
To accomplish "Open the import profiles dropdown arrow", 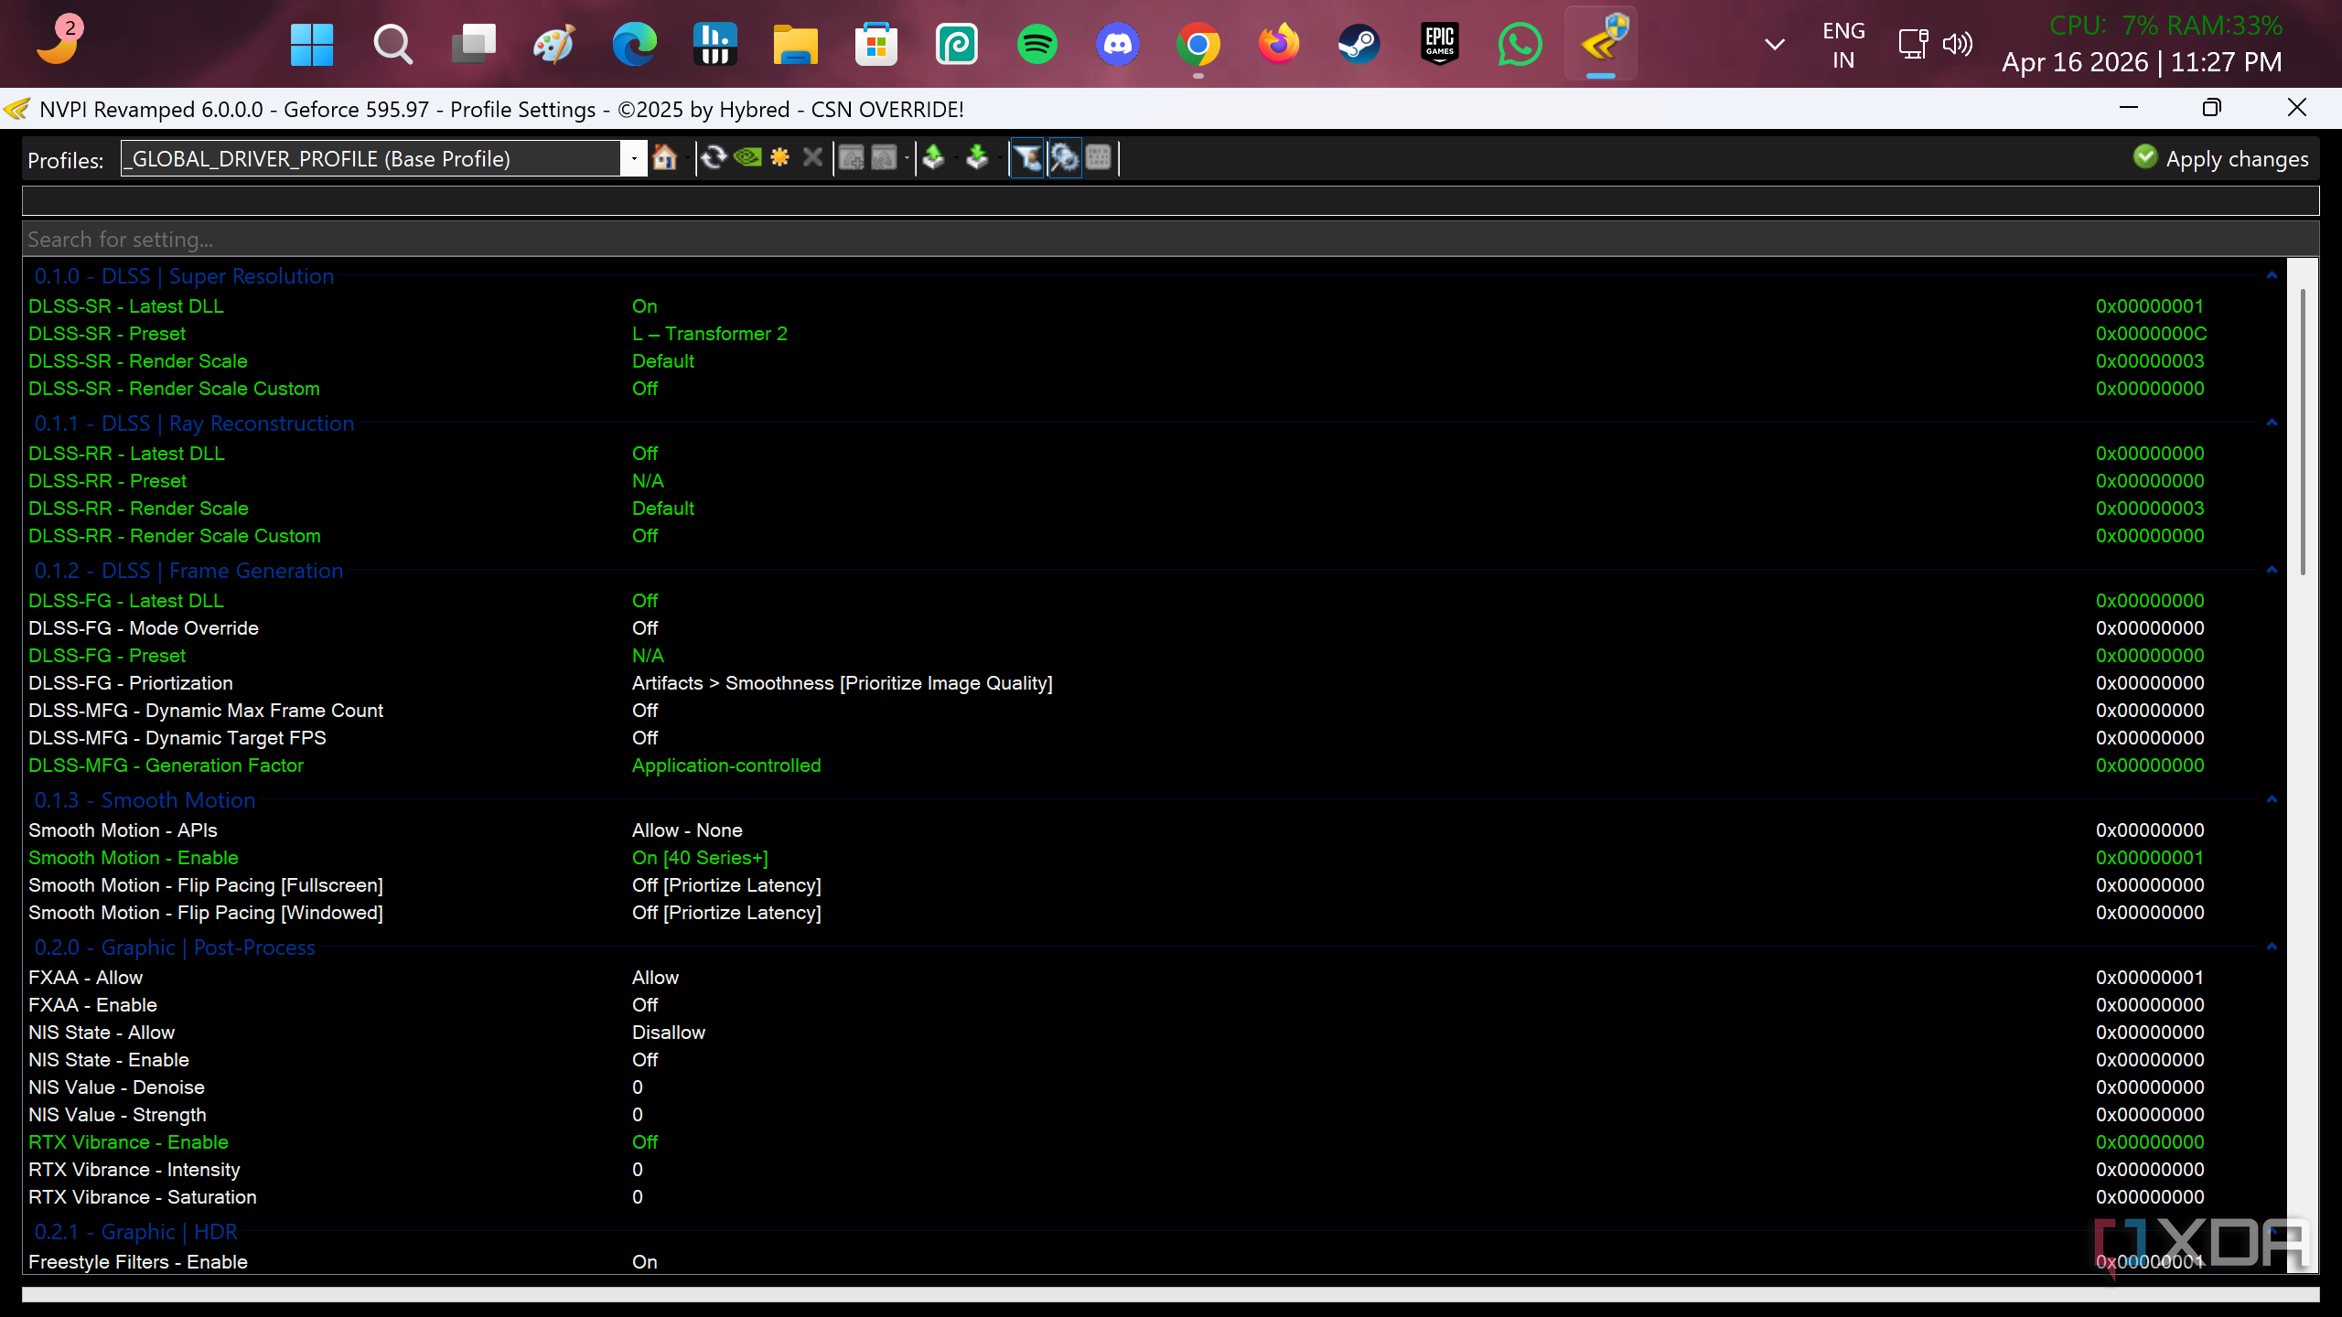I will point(1000,157).
